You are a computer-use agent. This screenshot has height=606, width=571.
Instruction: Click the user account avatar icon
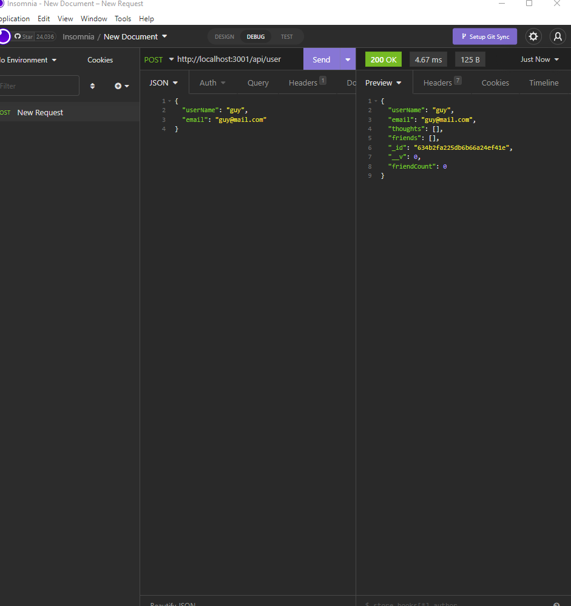[557, 36]
